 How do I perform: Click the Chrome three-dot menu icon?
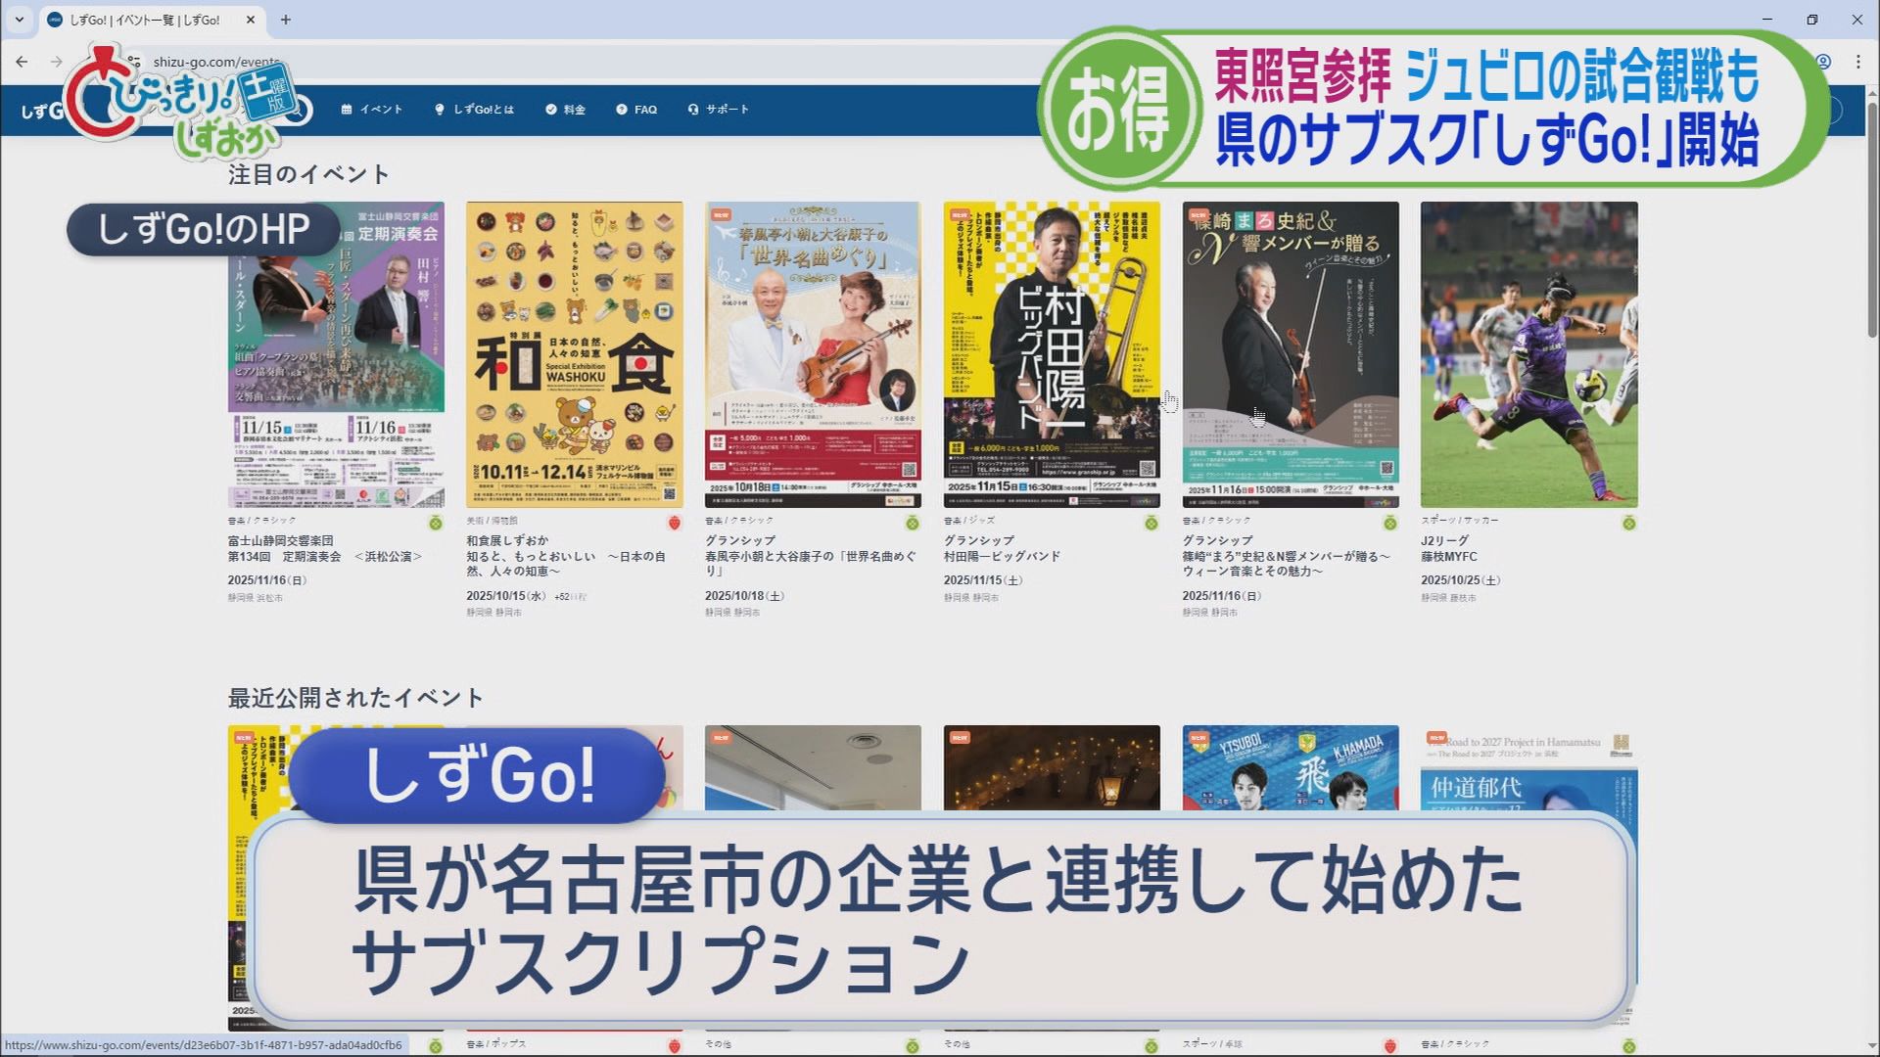[x=1857, y=62]
